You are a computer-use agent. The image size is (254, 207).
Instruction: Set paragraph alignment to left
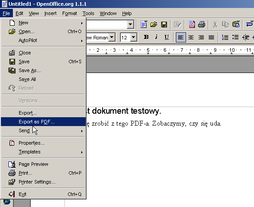(181, 38)
